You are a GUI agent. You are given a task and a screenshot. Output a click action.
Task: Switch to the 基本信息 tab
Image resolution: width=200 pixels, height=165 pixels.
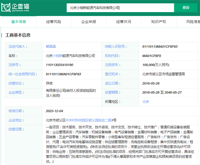coord(18,22)
